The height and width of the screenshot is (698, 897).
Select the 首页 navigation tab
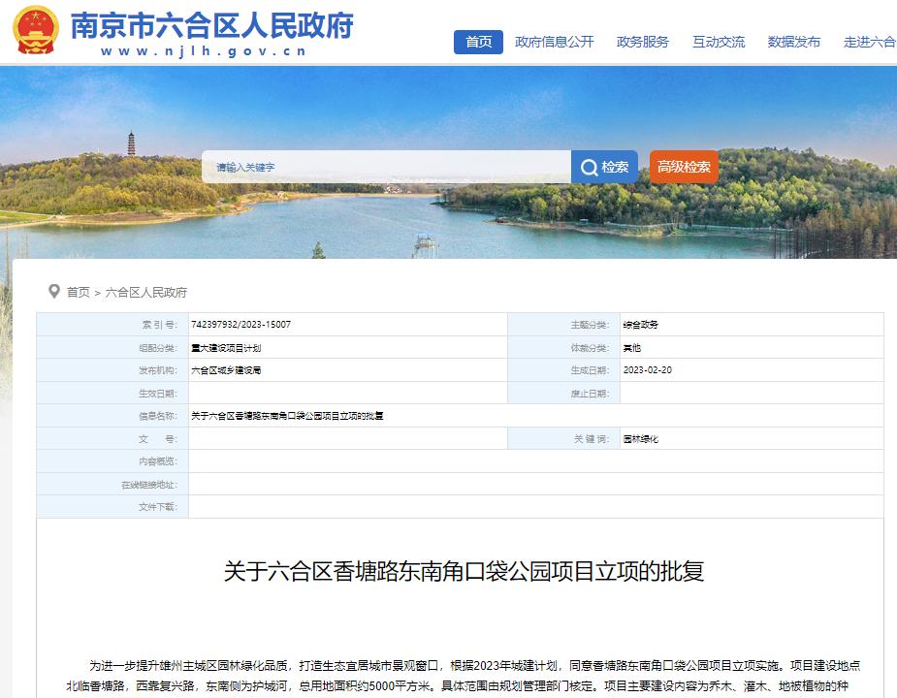tap(476, 42)
